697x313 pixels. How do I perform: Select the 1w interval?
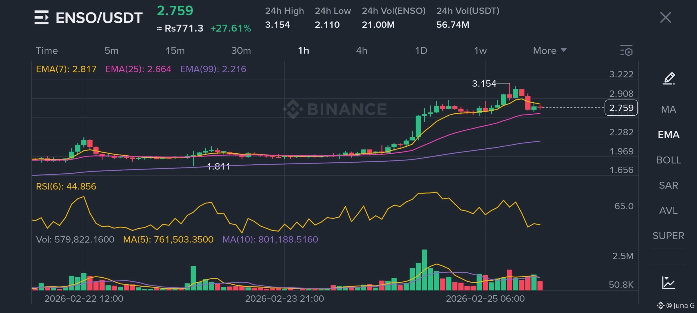tap(480, 51)
